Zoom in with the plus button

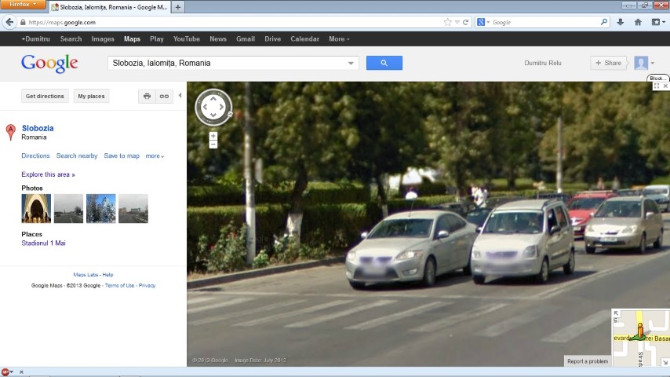tap(213, 136)
